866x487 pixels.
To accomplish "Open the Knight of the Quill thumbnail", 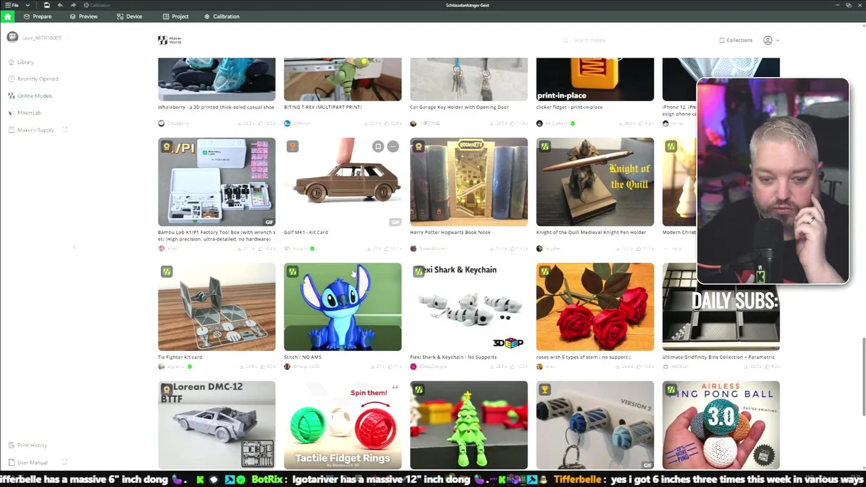I will 595,182.
